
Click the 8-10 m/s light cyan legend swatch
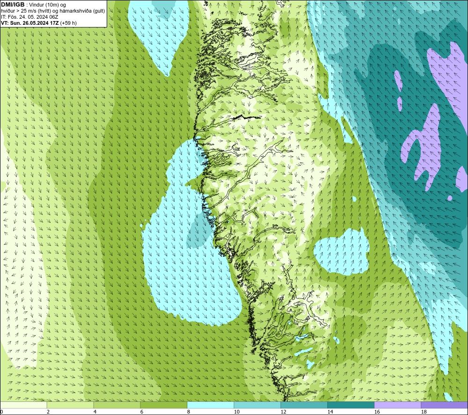coord(211,405)
